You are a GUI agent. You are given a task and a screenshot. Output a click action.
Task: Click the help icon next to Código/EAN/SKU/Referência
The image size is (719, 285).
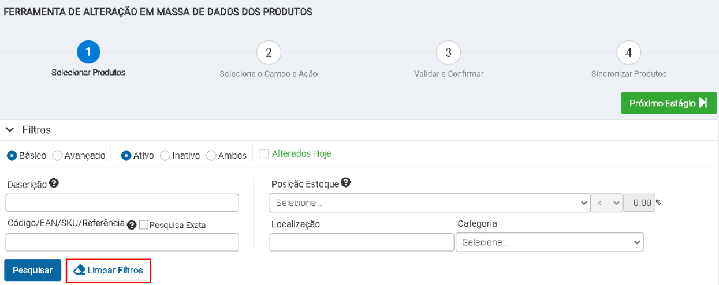pyautogui.click(x=132, y=226)
